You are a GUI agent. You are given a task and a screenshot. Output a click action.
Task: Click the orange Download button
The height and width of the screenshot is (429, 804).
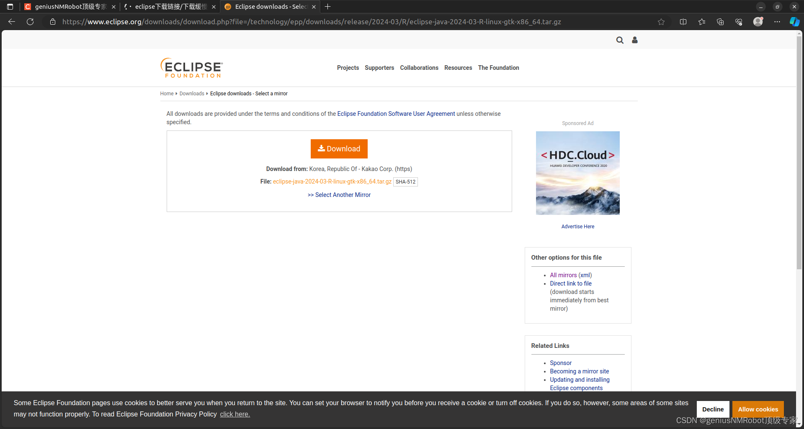(339, 149)
